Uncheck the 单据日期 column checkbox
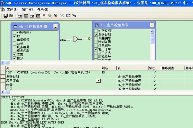Viewport: 193px width, 128px height. pyautogui.click(x=96, y=35)
